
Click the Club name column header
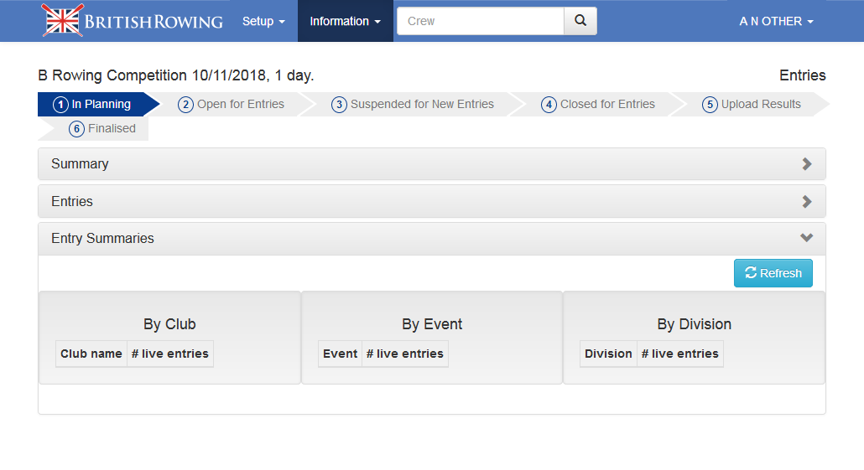pyautogui.click(x=91, y=354)
